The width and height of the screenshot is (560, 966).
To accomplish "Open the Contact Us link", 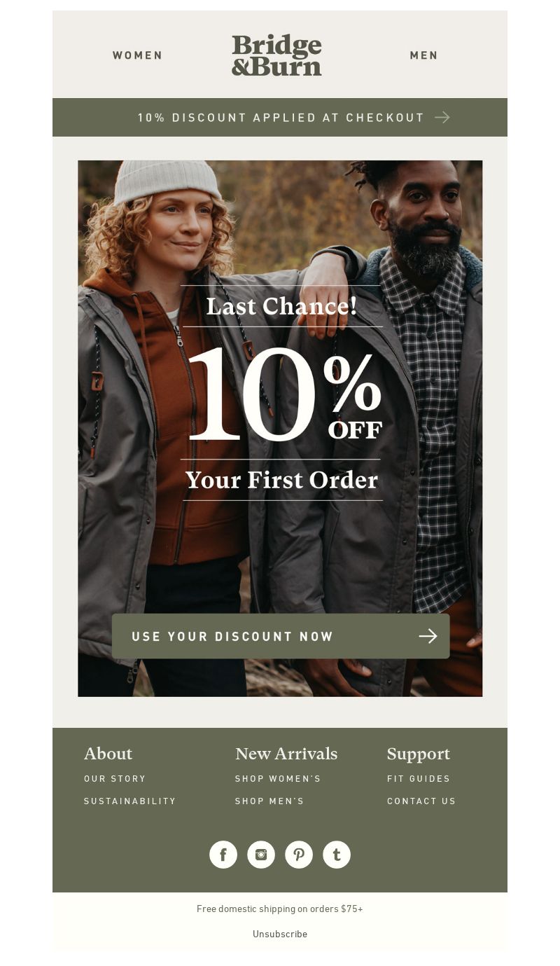I will tap(421, 801).
